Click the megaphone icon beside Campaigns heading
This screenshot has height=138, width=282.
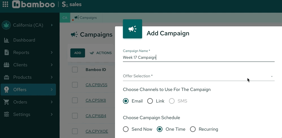click(x=74, y=34)
